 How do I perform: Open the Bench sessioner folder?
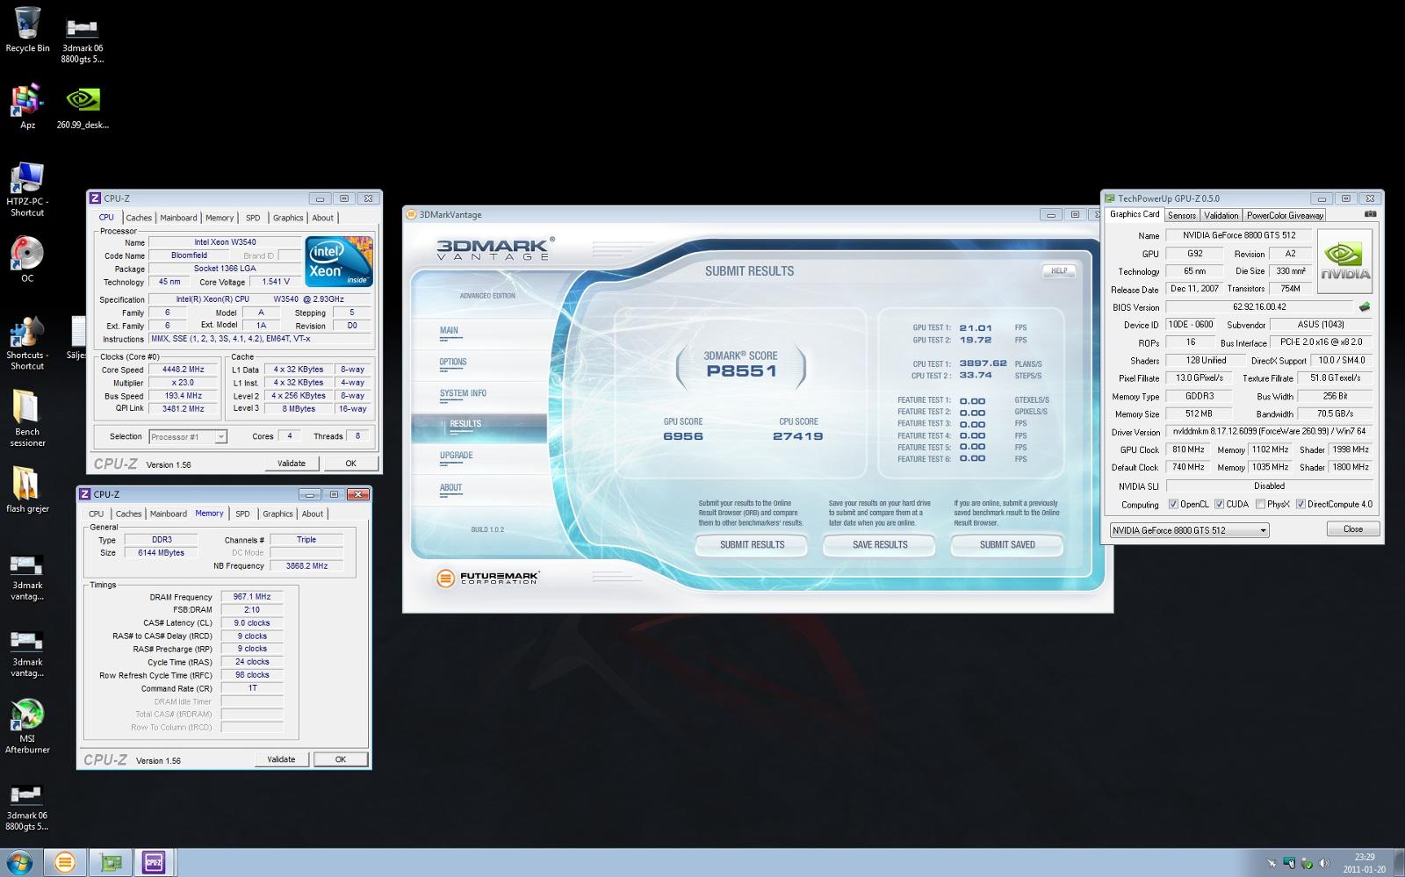click(27, 419)
